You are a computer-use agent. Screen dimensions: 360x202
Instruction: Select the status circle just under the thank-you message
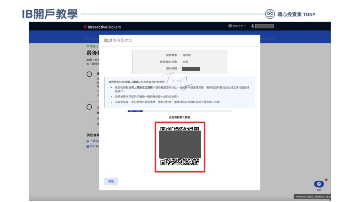(x=89, y=74)
